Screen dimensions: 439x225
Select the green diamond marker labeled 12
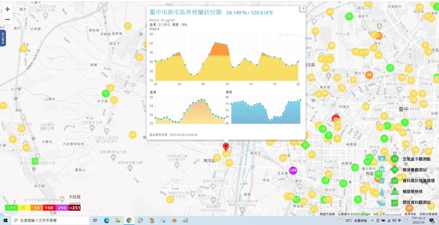305,145
